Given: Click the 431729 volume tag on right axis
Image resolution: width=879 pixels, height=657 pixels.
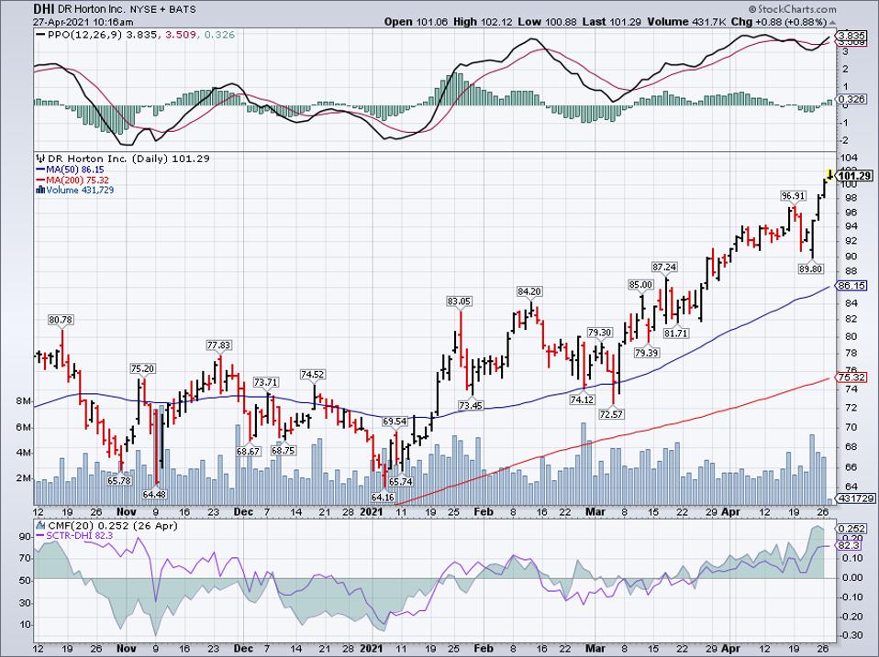Looking at the screenshot, I should click(854, 498).
